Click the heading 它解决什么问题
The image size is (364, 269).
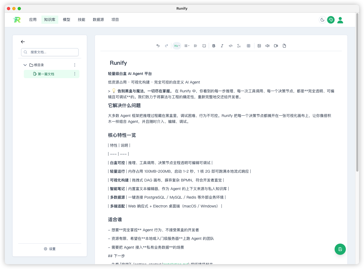click(124, 105)
